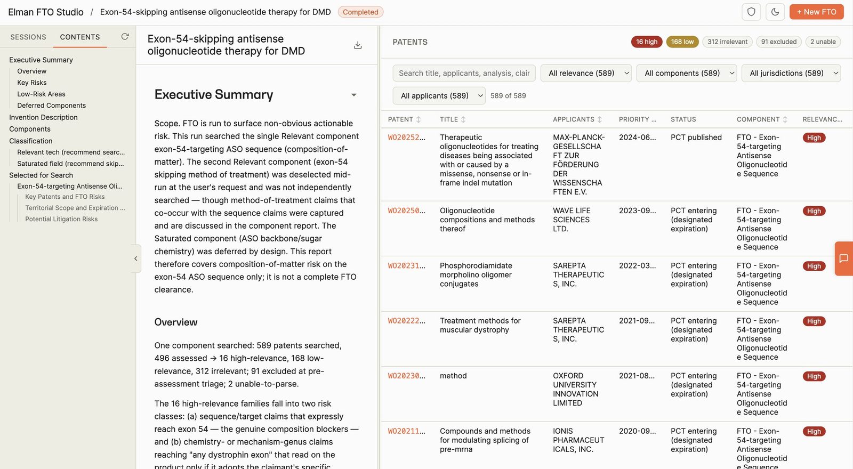Click High badge in WAVE LIFE SCIENCES row
The width and height of the screenshot is (853, 469).
pos(814,211)
